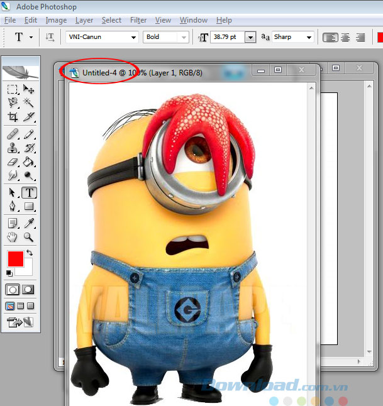
Task: Open the VNI-Canun font family dropdown
Action: tap(133, 38)
